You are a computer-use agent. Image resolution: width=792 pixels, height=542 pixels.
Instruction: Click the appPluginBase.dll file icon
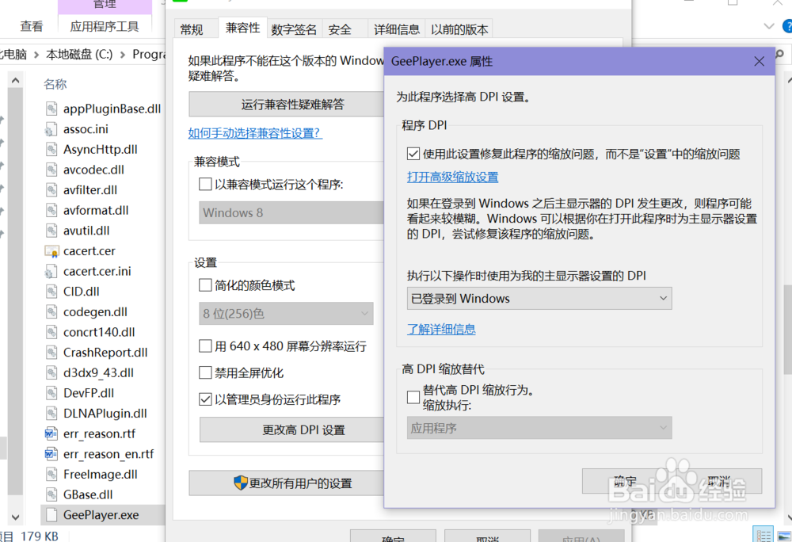tap(51, 109)
